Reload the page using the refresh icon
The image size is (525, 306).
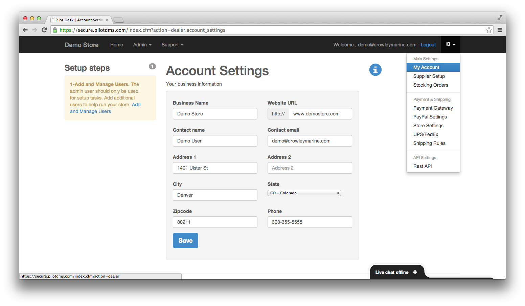tap(44, 30)
